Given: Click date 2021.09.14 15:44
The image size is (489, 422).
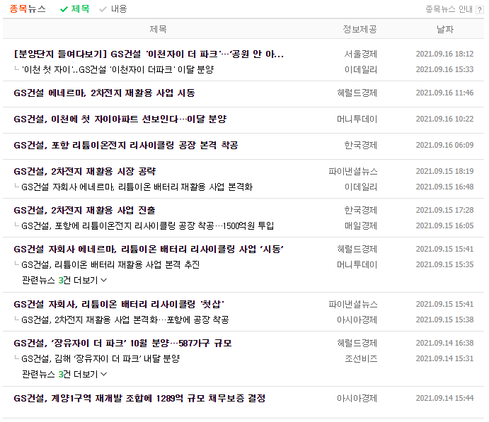Looking at the screenshot, I should pos(444,399).
